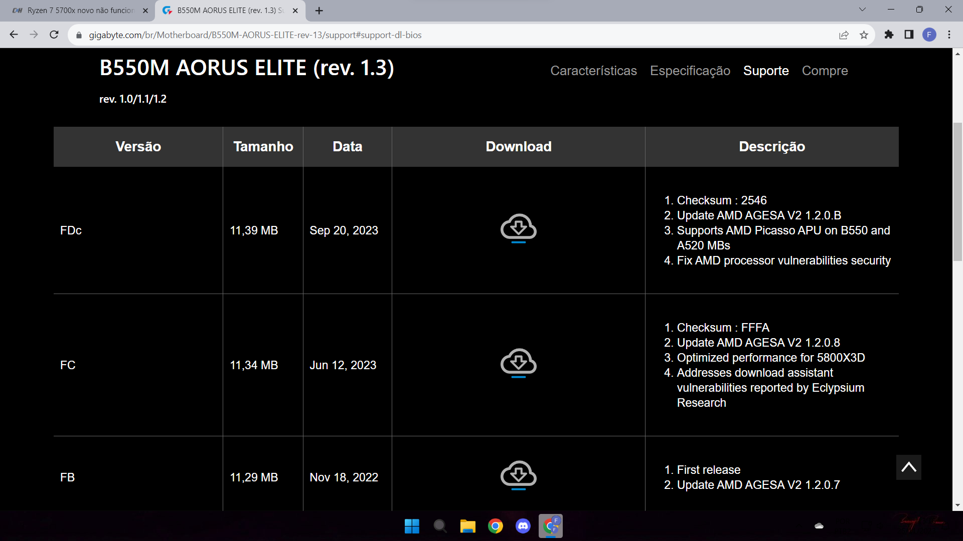Open the Windows Start menu
The height and width of the screenshot is (541, 963).
pyautogui.click(x=412, y=526)
